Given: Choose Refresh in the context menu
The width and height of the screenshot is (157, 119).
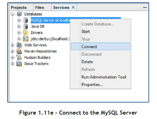Looking at the screenshot, I should [101, 69].
